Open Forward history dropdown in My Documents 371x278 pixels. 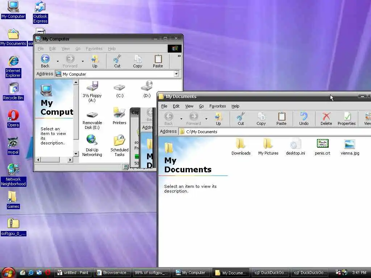[206, 119]
